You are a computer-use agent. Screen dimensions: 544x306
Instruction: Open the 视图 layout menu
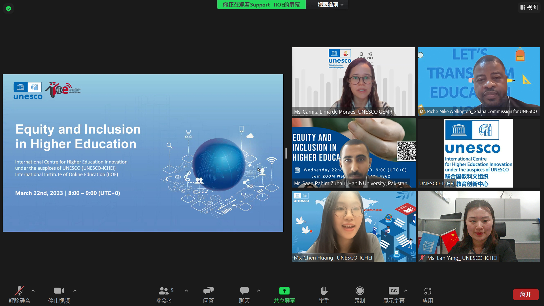[x=529, y=7]
